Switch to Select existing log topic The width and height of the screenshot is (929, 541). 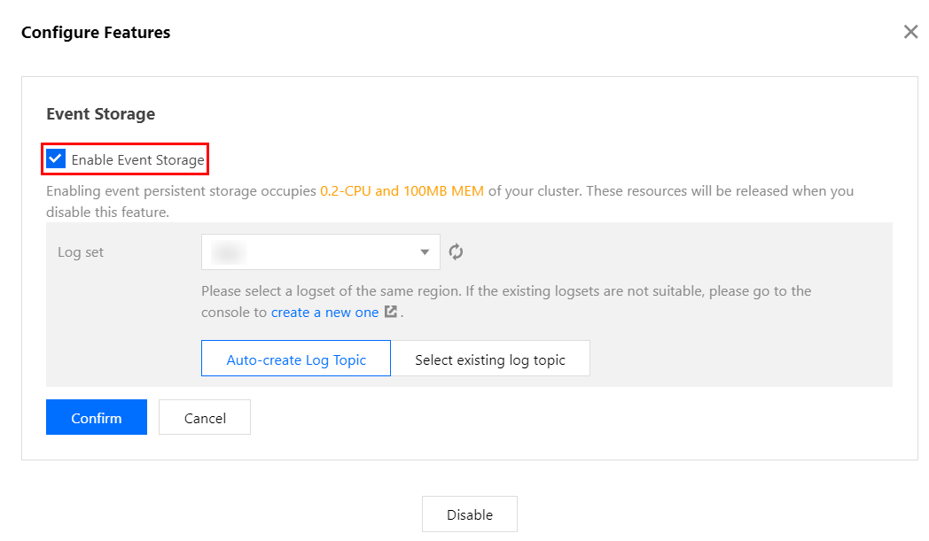(490, 359)
